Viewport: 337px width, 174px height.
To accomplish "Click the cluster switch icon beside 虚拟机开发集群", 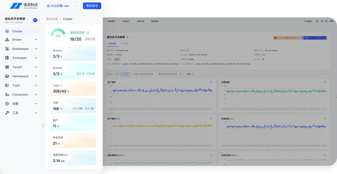I will point(35,20).
